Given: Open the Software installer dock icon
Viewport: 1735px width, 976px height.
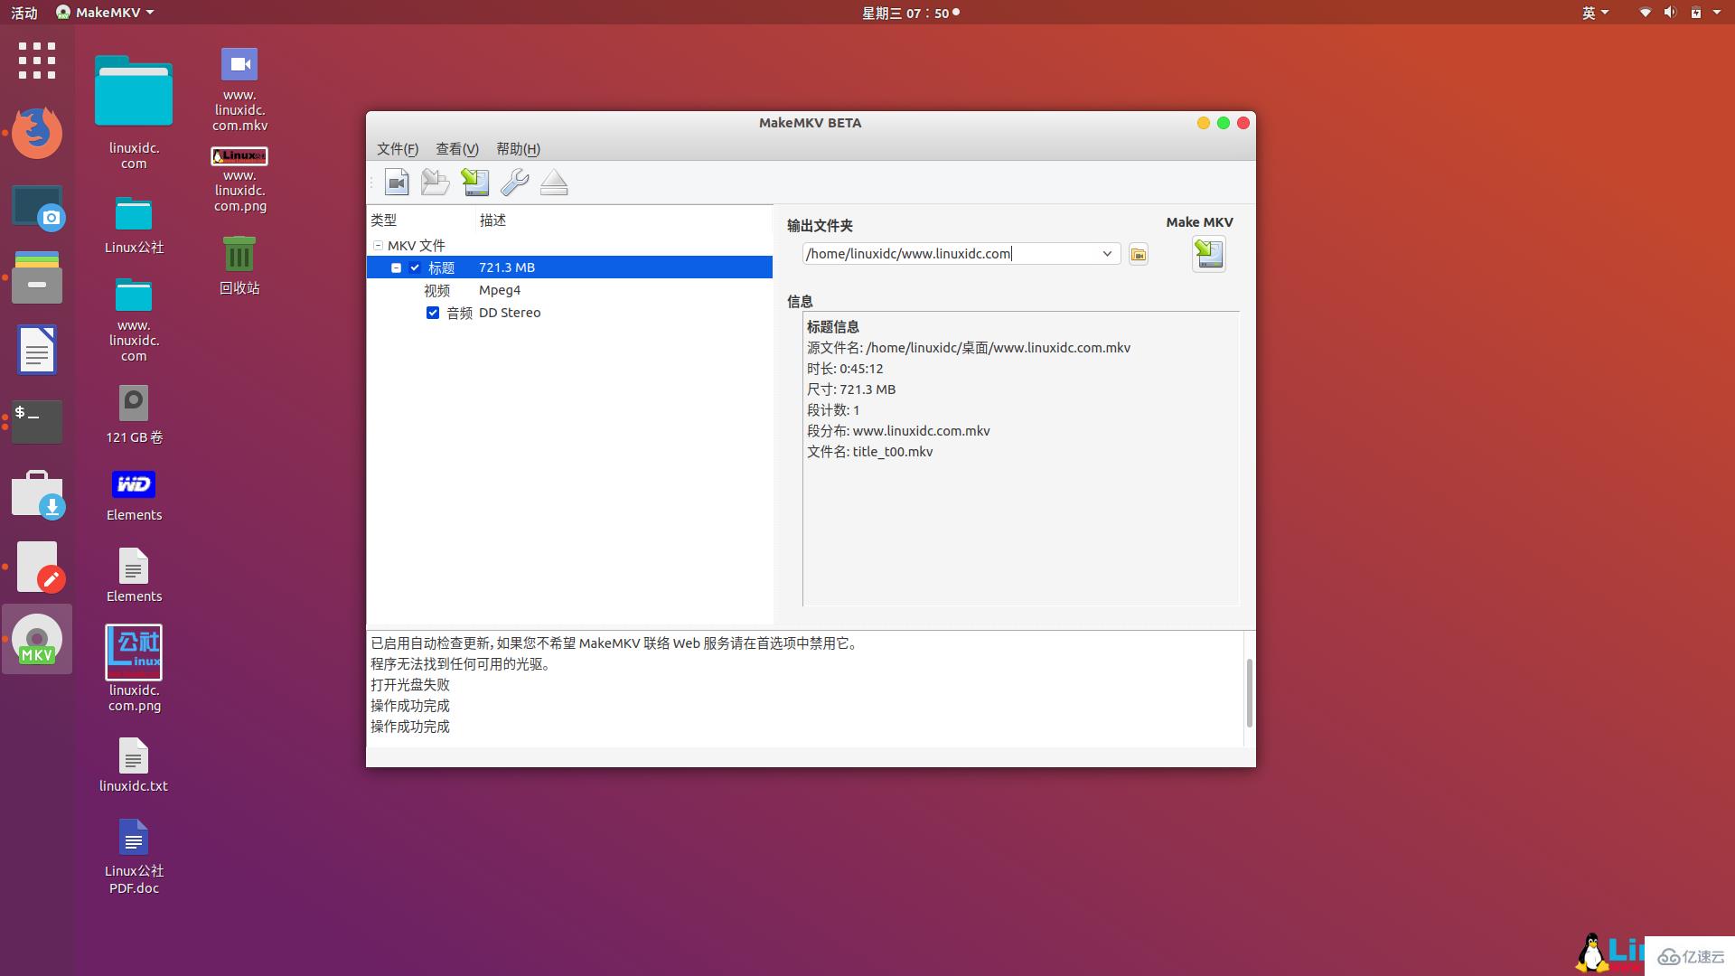Looking at the screenshot, I should coord(37,494).
